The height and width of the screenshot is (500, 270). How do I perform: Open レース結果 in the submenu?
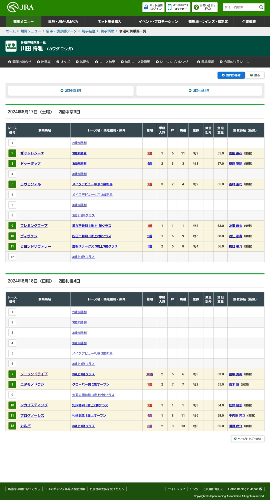105,62
